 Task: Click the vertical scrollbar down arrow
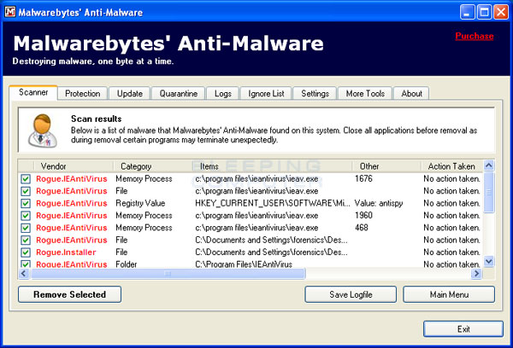(489, 261)
